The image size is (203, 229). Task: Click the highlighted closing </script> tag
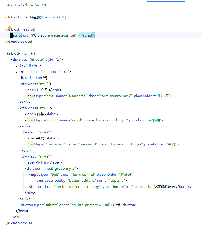click(x=87, y=35)
